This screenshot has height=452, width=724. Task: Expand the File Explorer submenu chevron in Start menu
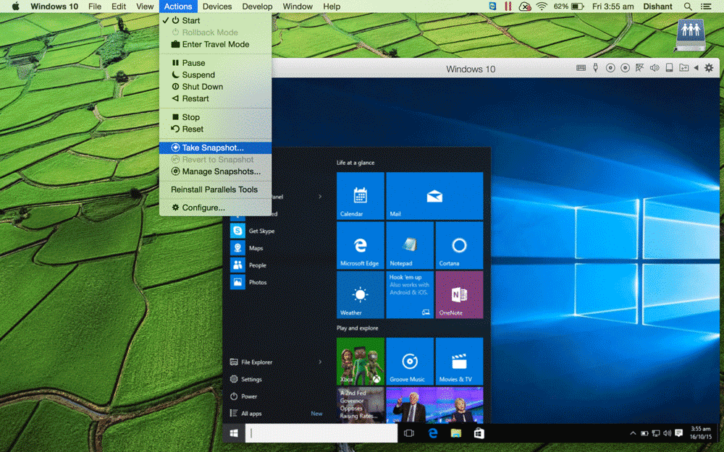click(321, 362)
